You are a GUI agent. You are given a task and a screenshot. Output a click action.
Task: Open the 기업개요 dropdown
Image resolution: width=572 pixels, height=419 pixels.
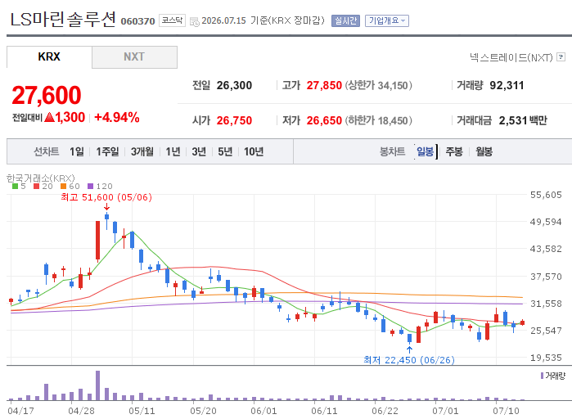387,20
